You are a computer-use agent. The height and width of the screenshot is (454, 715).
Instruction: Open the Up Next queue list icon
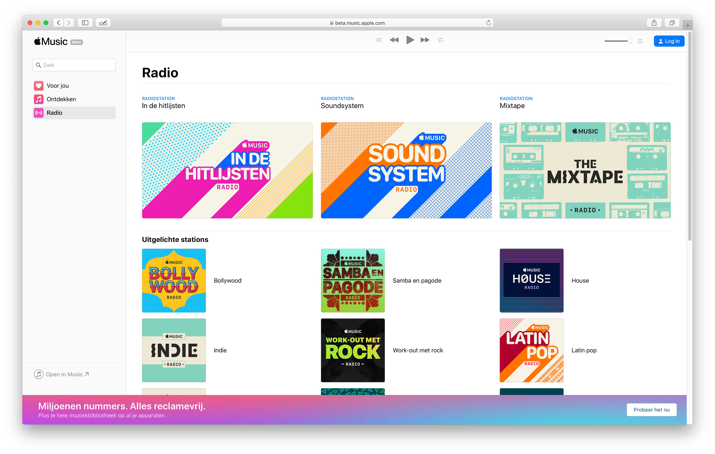point(640,41)
